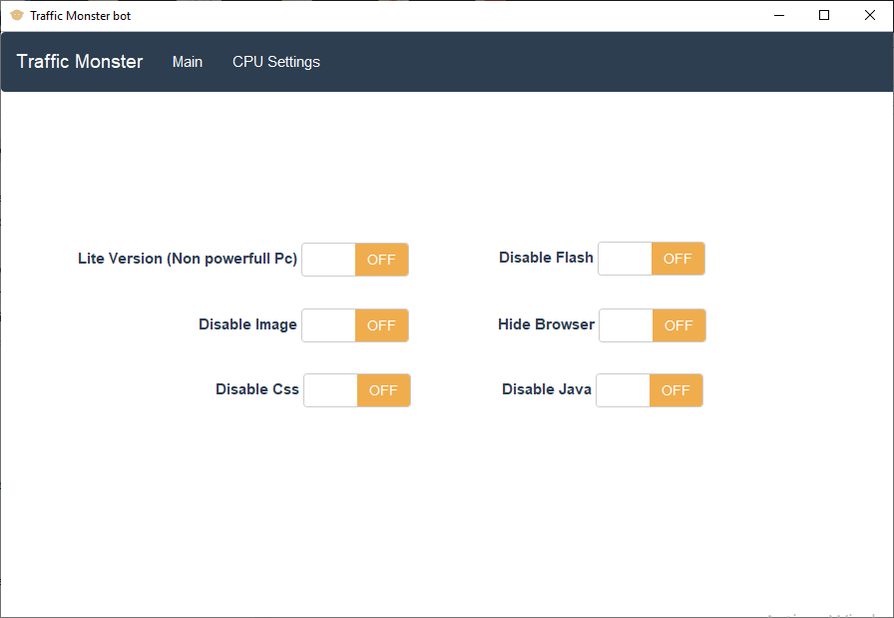Minimize the Traffic Monster bot window
This screenshot has width=894, height=618.
pyautogui.click(x=779, y=15)
